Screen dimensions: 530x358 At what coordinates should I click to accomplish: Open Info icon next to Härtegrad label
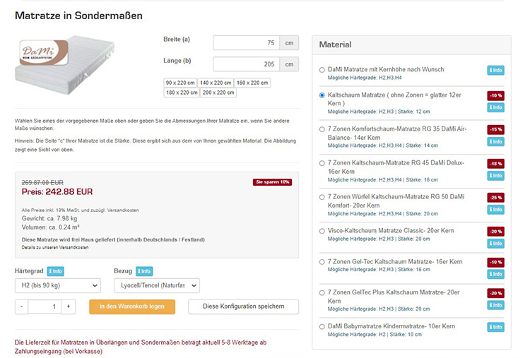(x=55, y=271)
